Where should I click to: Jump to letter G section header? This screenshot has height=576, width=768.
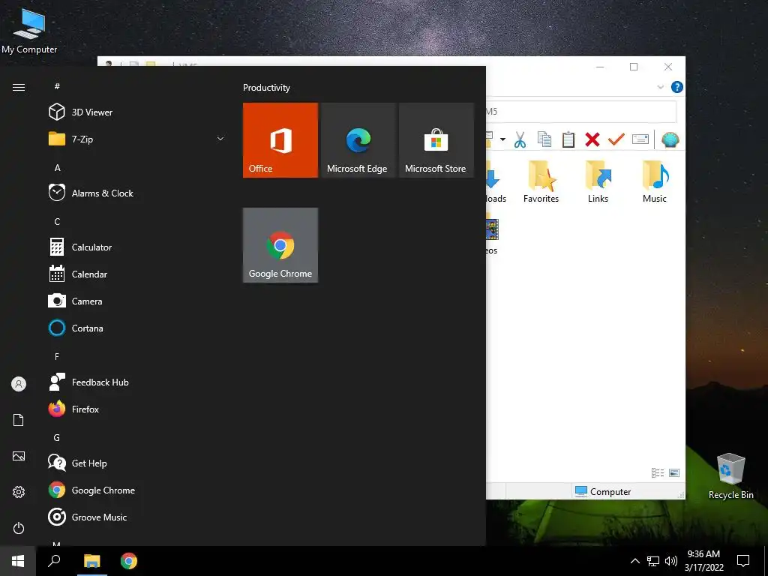click(57, 437)
